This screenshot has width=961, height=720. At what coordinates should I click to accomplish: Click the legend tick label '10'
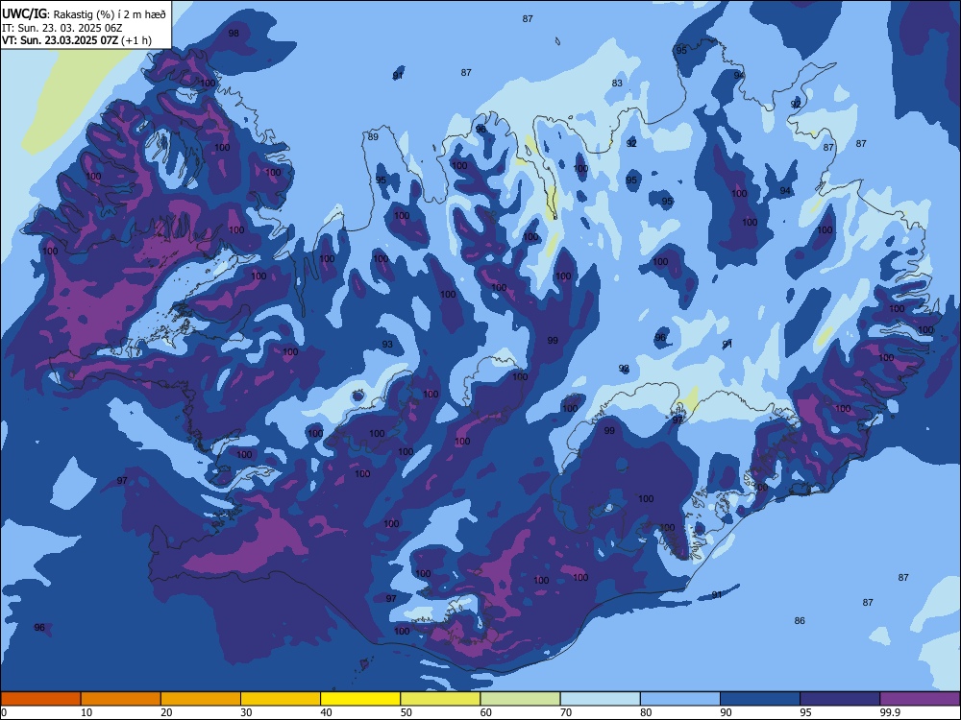(x=86, y=712)
